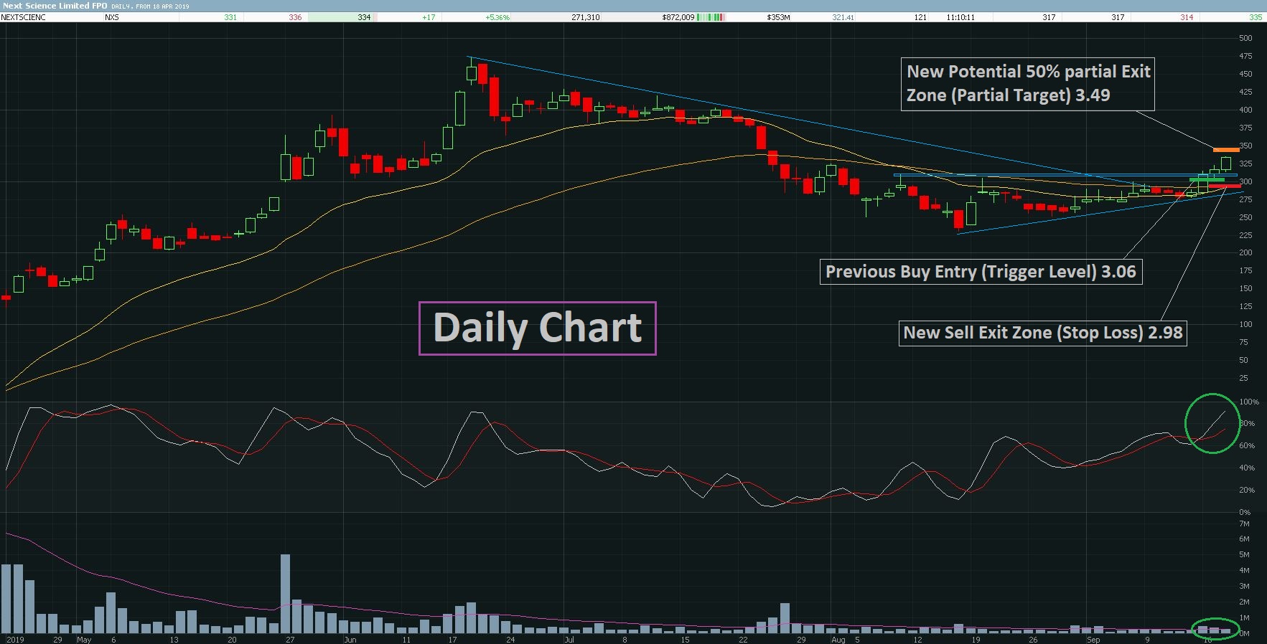The height and width of the screenshot is (644, 1267).
Task: Select the $872,009 turnover value
Action: coord(678,17)
